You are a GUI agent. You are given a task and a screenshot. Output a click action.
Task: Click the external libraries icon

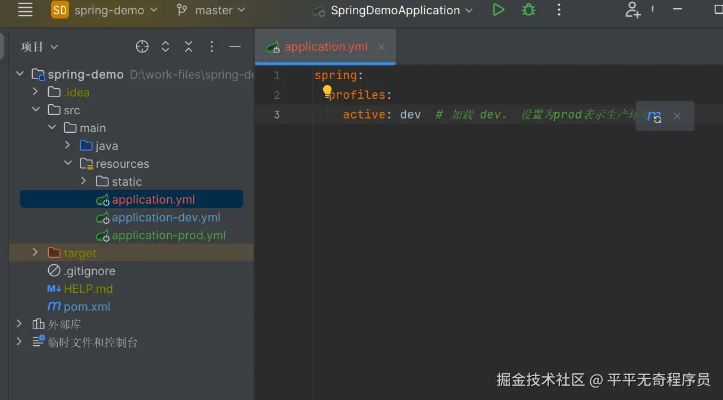click(38, 324)
